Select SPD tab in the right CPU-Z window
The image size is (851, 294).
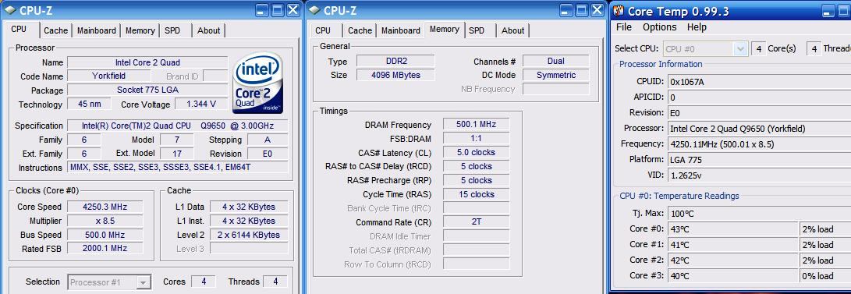point(477,31)
